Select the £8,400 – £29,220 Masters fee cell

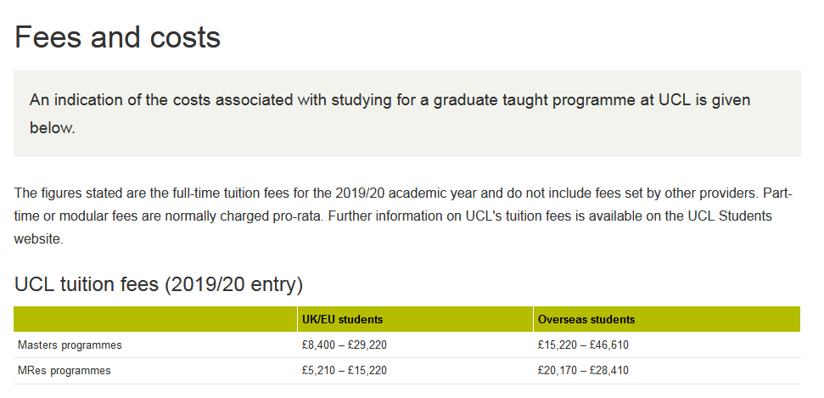coord(345,345)
